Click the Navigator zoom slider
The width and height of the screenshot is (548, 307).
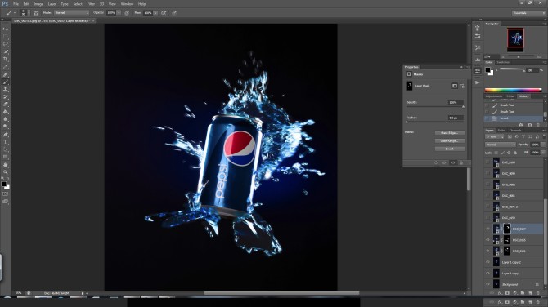[x=519, y=56]
